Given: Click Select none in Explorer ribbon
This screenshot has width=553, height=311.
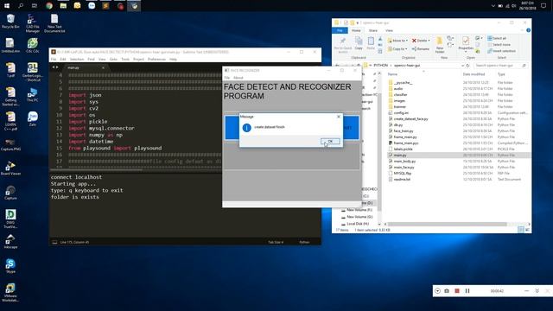Looking at the screenshot, I should click(499, 45).
